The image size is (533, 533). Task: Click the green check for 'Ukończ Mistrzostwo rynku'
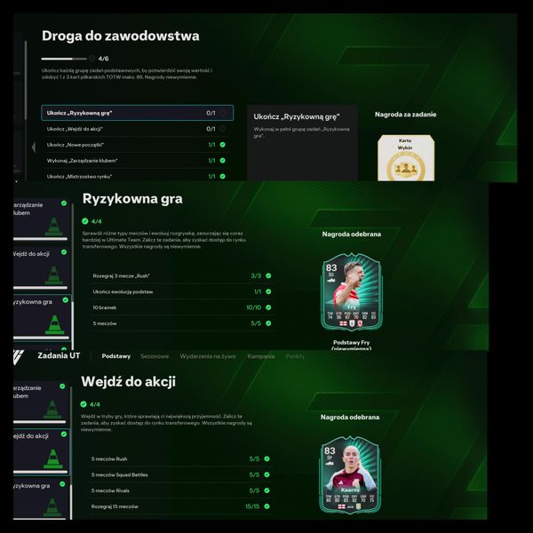(x=223, y=177)
